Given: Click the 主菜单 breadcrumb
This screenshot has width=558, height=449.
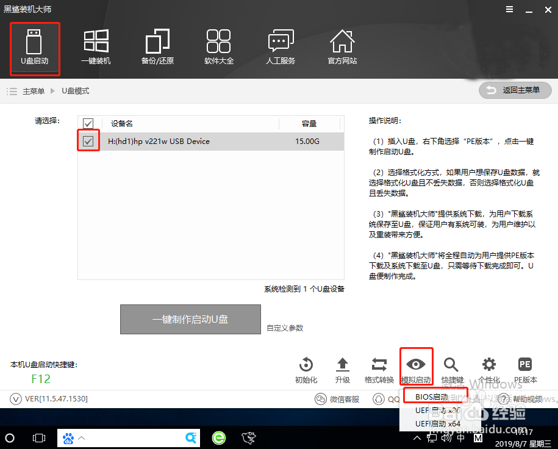Looking at the screenshot, I should coord(34,91).
